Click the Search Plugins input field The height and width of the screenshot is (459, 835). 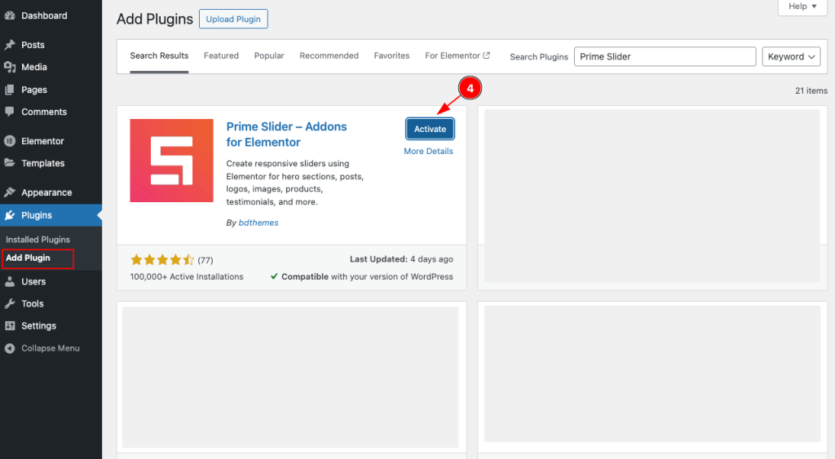coord(665,57)
